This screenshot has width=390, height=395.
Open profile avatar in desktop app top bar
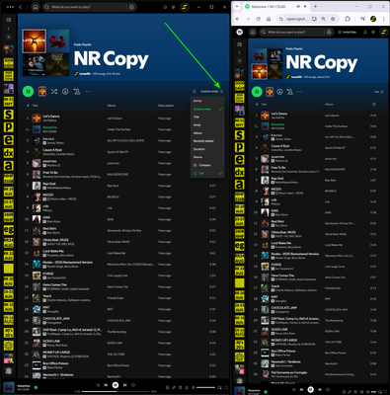point(185,7)
